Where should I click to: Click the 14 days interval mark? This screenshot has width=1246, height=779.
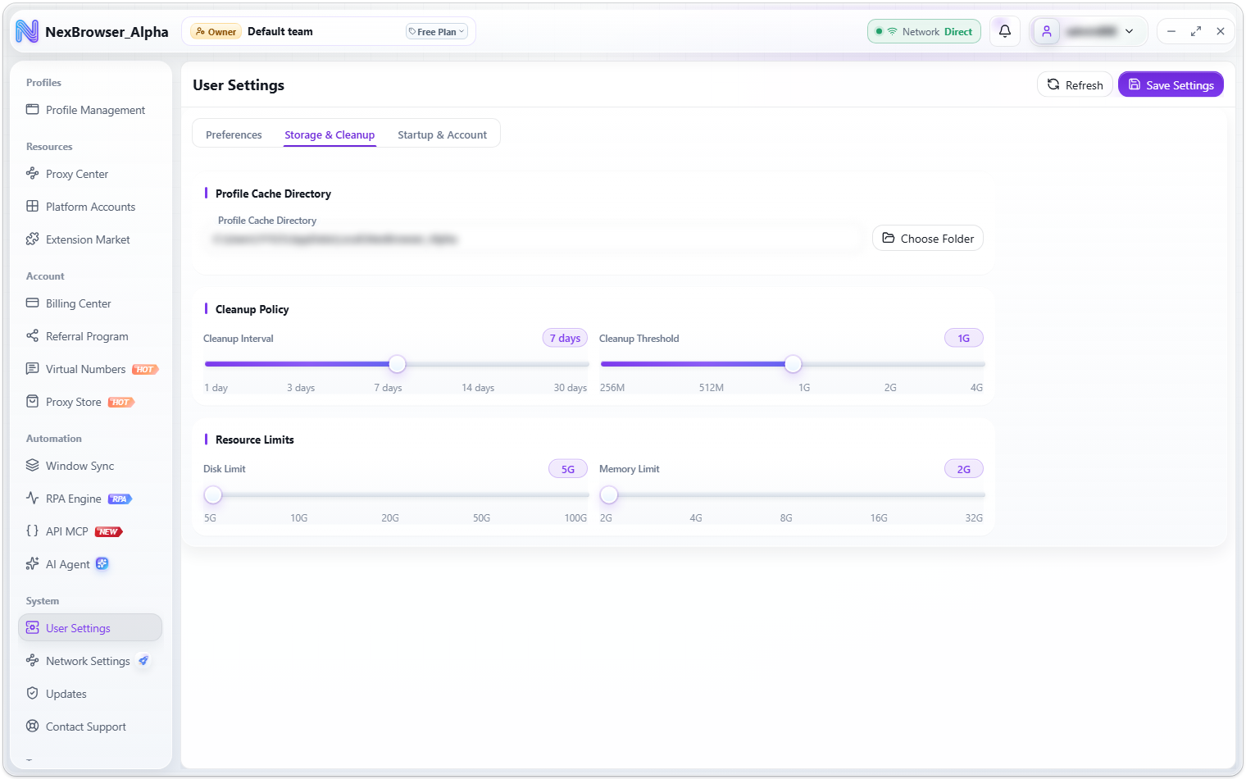point(478,388)
